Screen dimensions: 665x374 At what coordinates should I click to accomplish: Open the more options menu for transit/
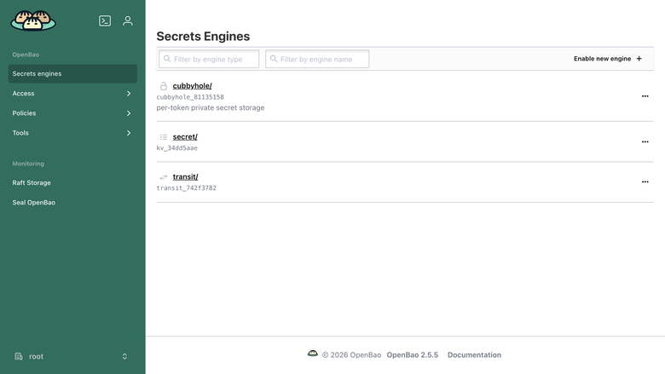tap(645, 181)
